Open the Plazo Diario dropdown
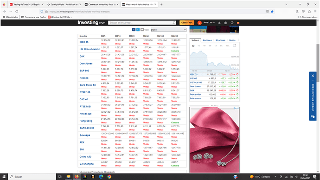Screen dimensions: 320x180 click(x=168, y=30)
